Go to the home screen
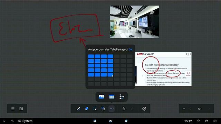The height and width of the screenshot is (124, 221). (110, 121)
